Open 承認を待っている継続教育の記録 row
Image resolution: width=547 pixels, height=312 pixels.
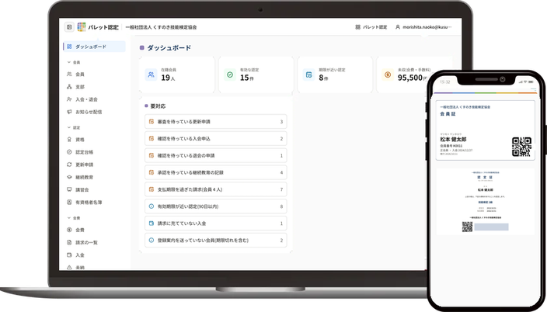pos(215,172)
